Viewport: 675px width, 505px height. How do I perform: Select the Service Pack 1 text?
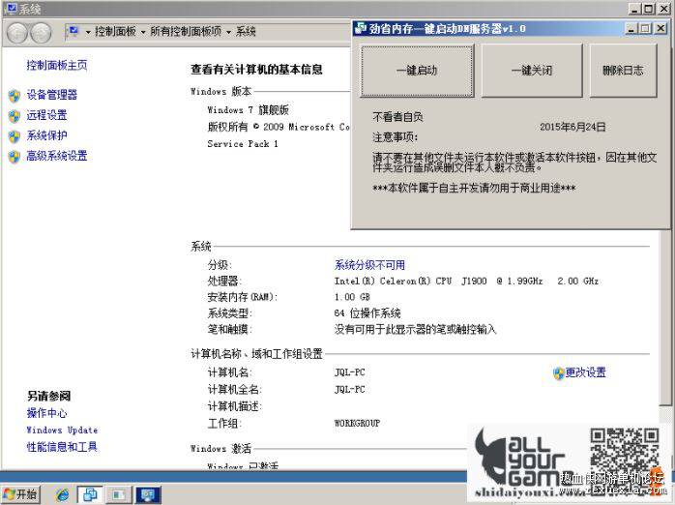click(x=243, y=144)
